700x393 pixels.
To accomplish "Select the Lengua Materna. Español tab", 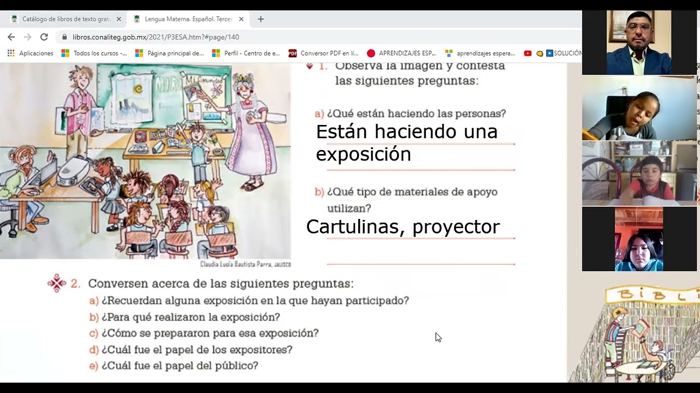I will pos(188,19).
